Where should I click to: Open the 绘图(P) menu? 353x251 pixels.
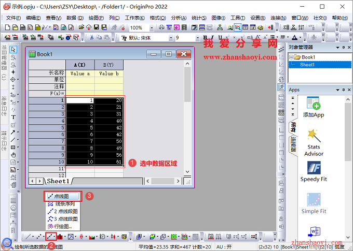point(96,18)
